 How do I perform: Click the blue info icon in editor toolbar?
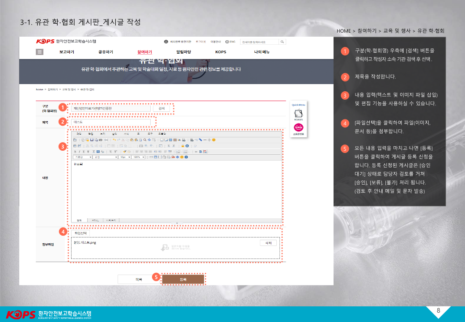tap(186, 157)
